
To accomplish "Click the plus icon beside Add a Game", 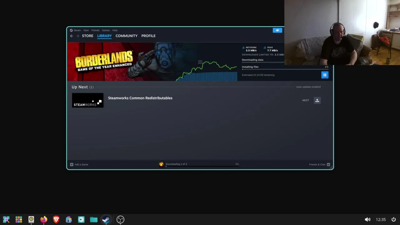I will [72, 164].
